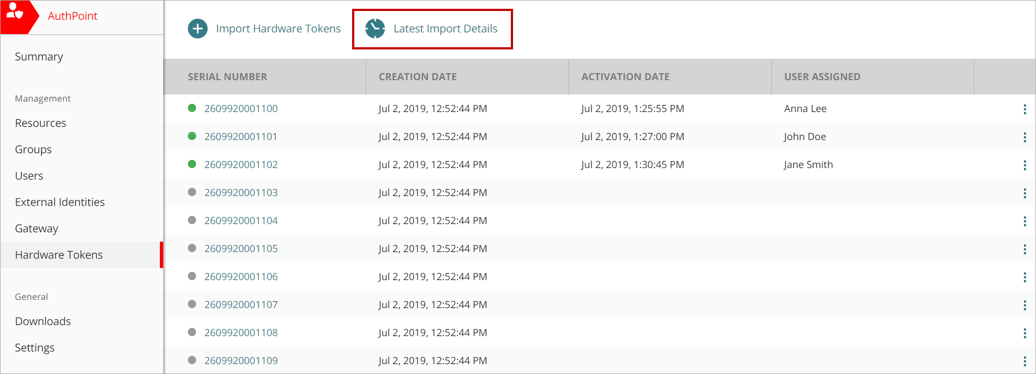Click the AuthPoint logo icon

pyautogui.click(x=15, y=12)
